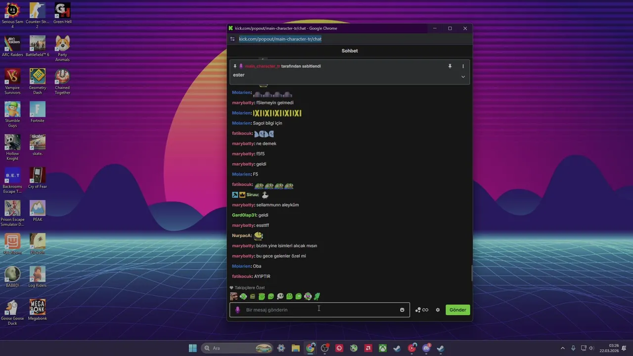The height and width of the screenshot is (356, 633).
Task: Open Backrooms Escape desktop shortcut
Action: click(12, 180)
